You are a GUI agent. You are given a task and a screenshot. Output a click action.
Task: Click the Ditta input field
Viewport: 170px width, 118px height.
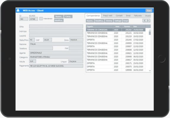coord(56,27)
